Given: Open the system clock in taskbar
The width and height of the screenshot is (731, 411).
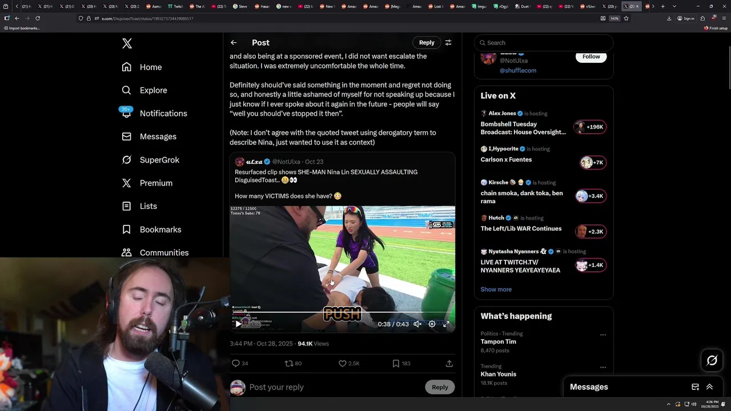Looking at the screenshot, I should [709, 404].
